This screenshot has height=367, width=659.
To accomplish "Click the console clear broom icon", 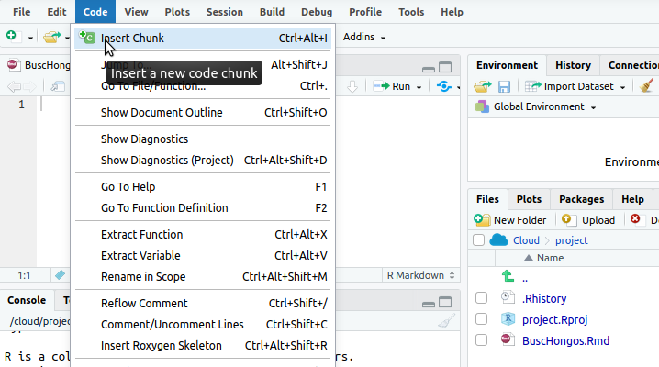I will tap(447, 321).
